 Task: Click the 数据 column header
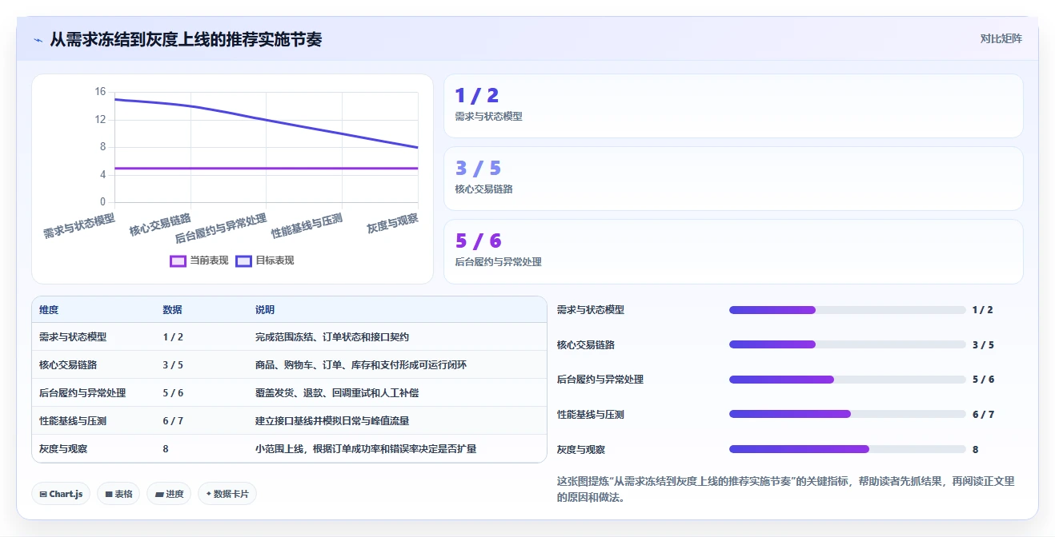coord(172,310)
